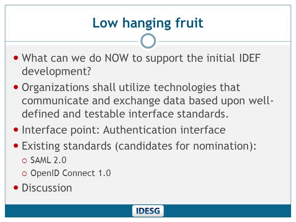The width and height of the screenshot is (296, 222).
Task: Click the OpenID Connect 1.0 list item text
Action: (x=71, y=173)
